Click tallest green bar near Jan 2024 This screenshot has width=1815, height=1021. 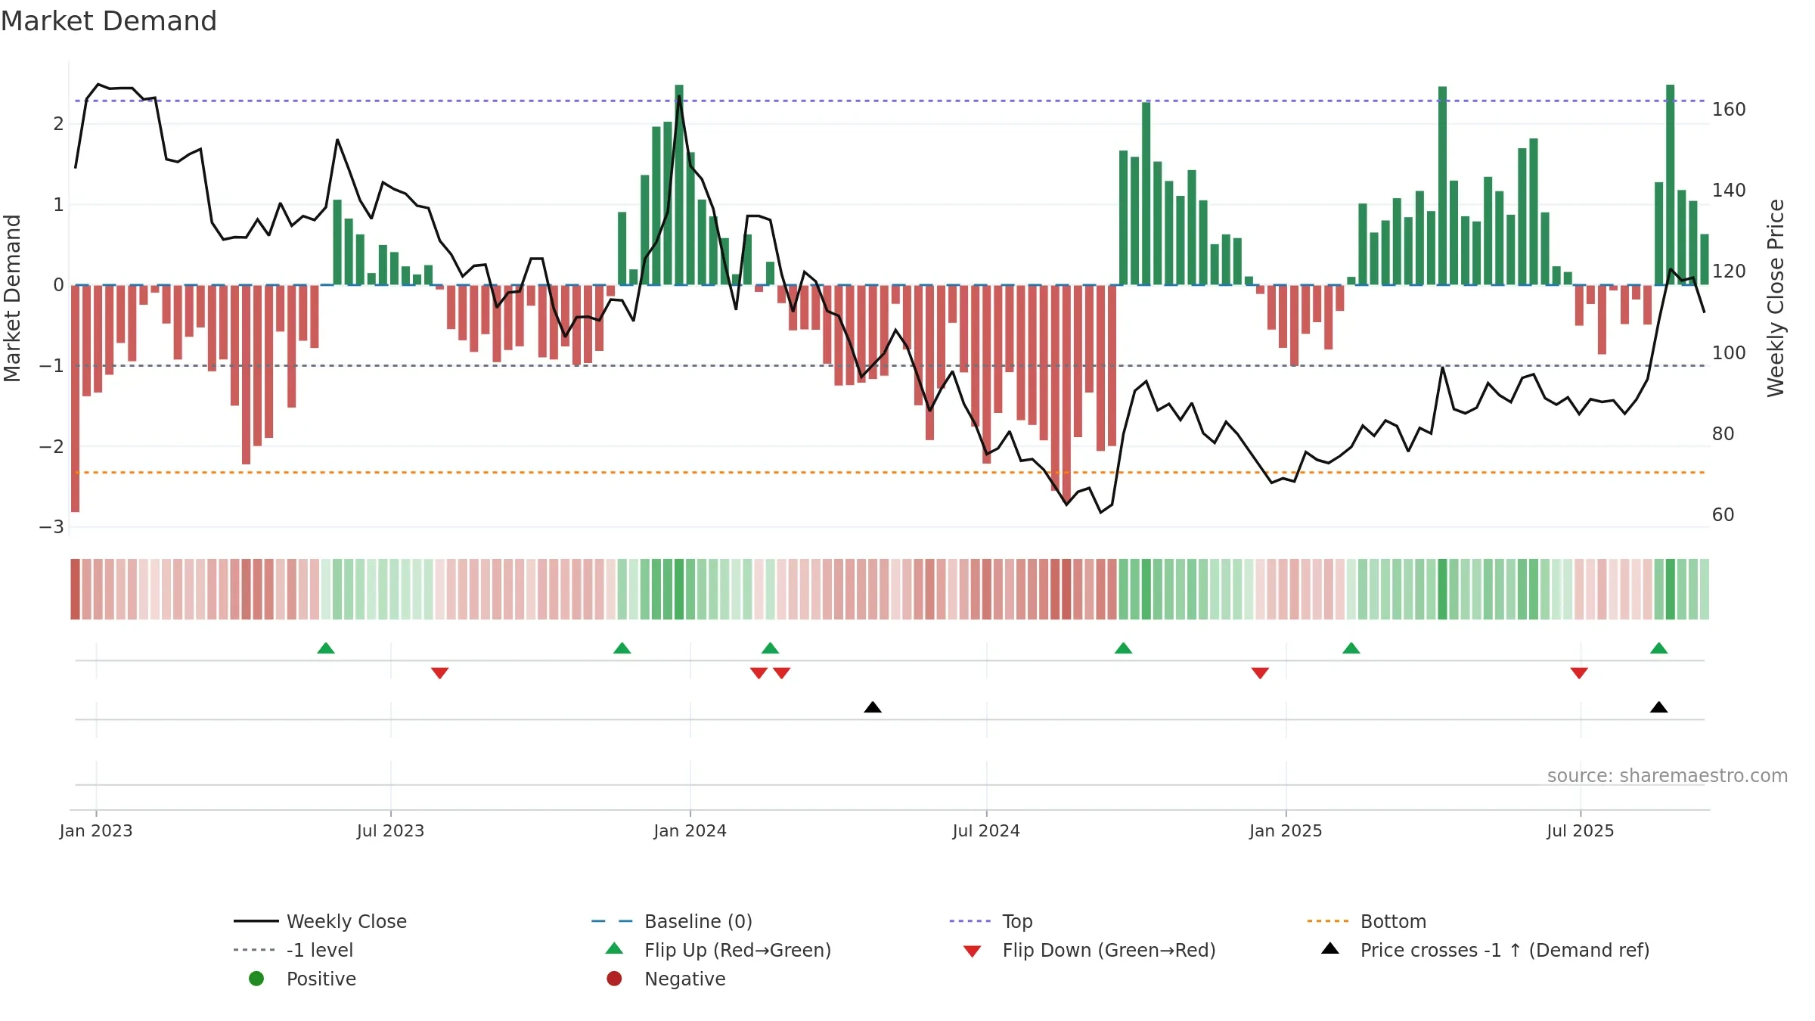[x=679, y=185]
